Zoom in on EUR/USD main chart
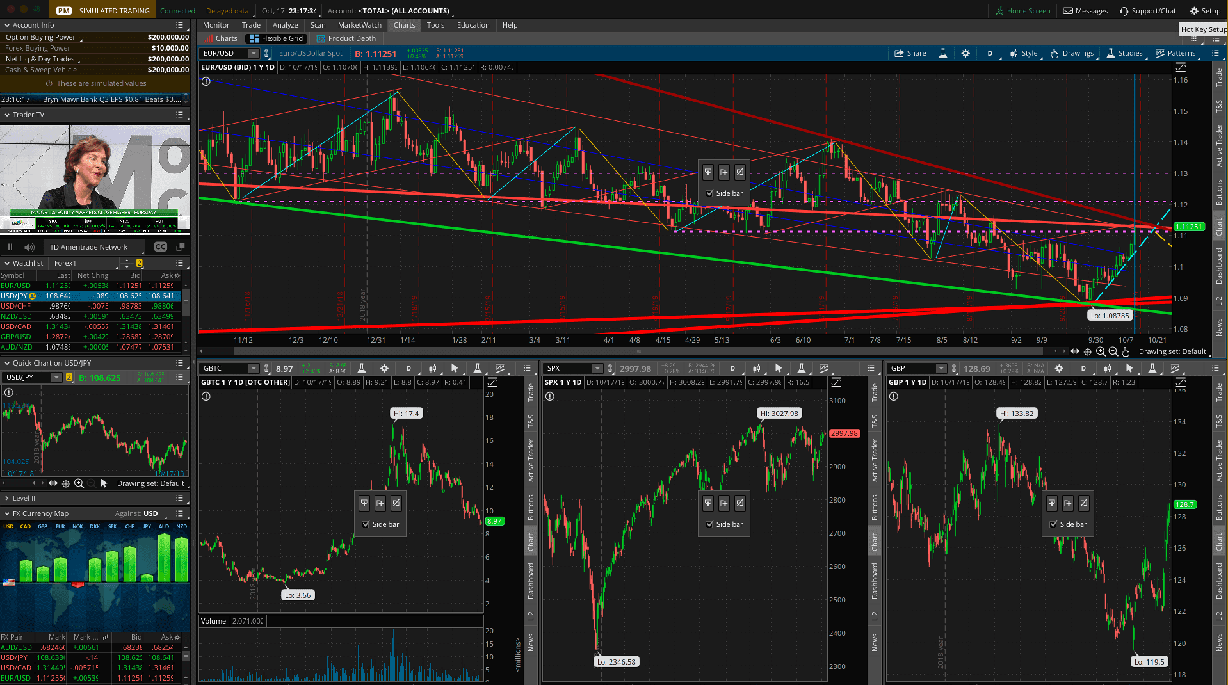Image resolution: width=1228 pixels, height=685 pixels. 1101,351
